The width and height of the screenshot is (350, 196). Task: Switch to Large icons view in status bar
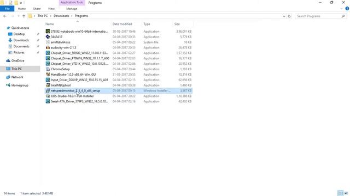(346, 193)
